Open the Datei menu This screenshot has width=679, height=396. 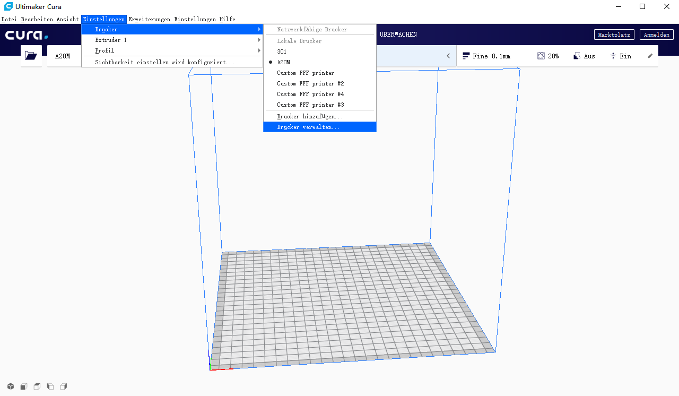coord(9,19)
